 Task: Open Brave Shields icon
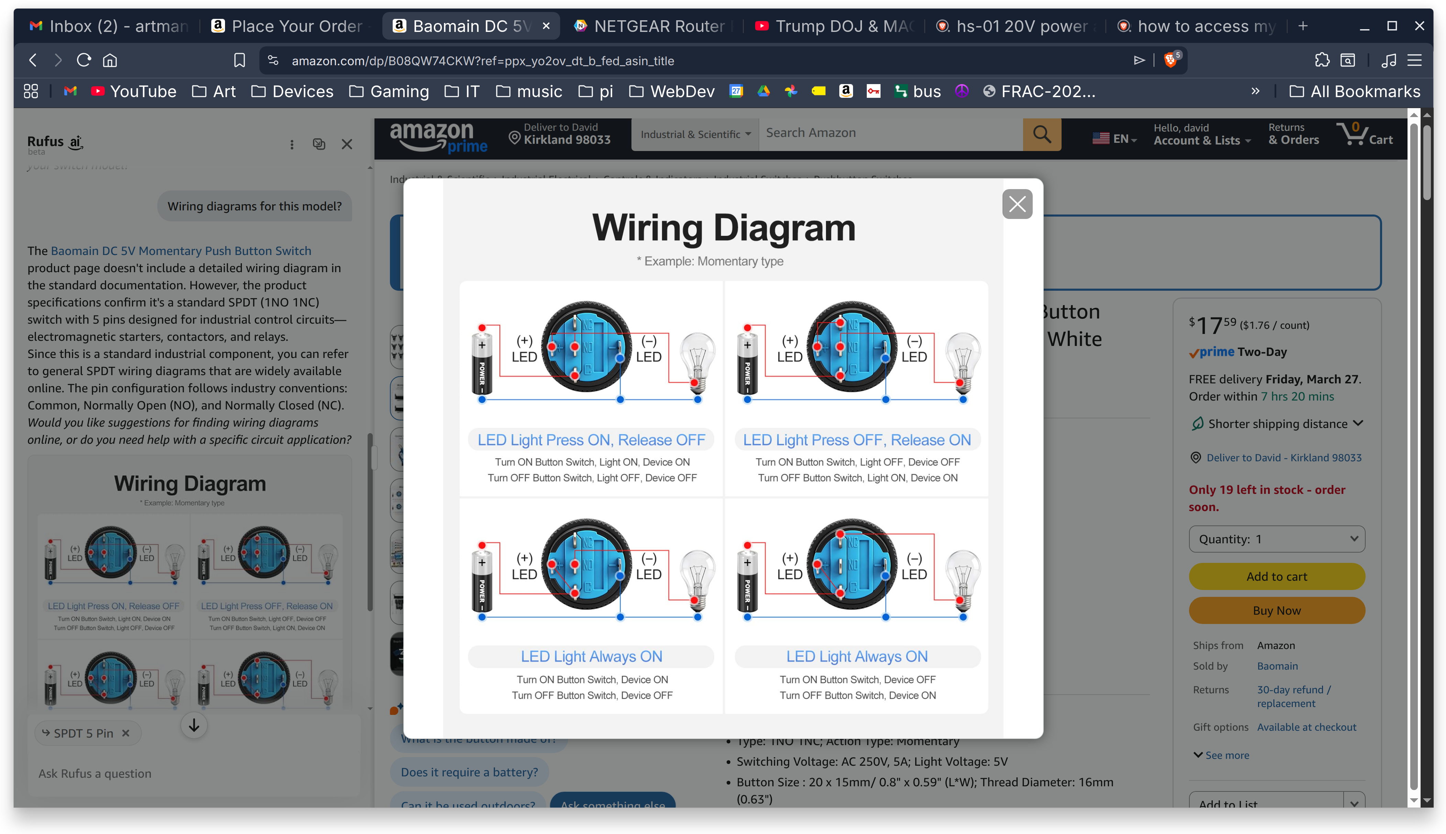(x=1170, y=60)
